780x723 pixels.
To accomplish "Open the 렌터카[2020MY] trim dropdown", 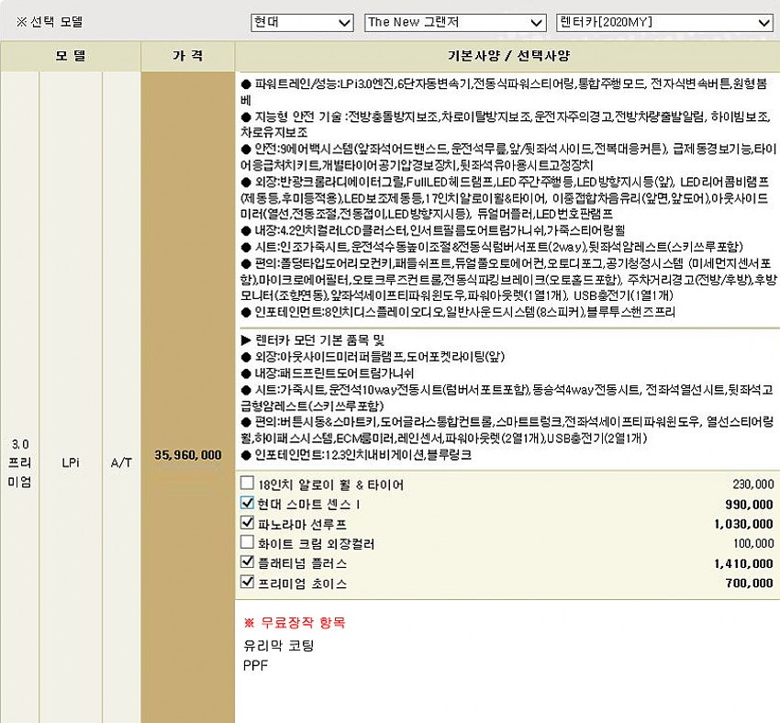I will (x=663, y=22).
